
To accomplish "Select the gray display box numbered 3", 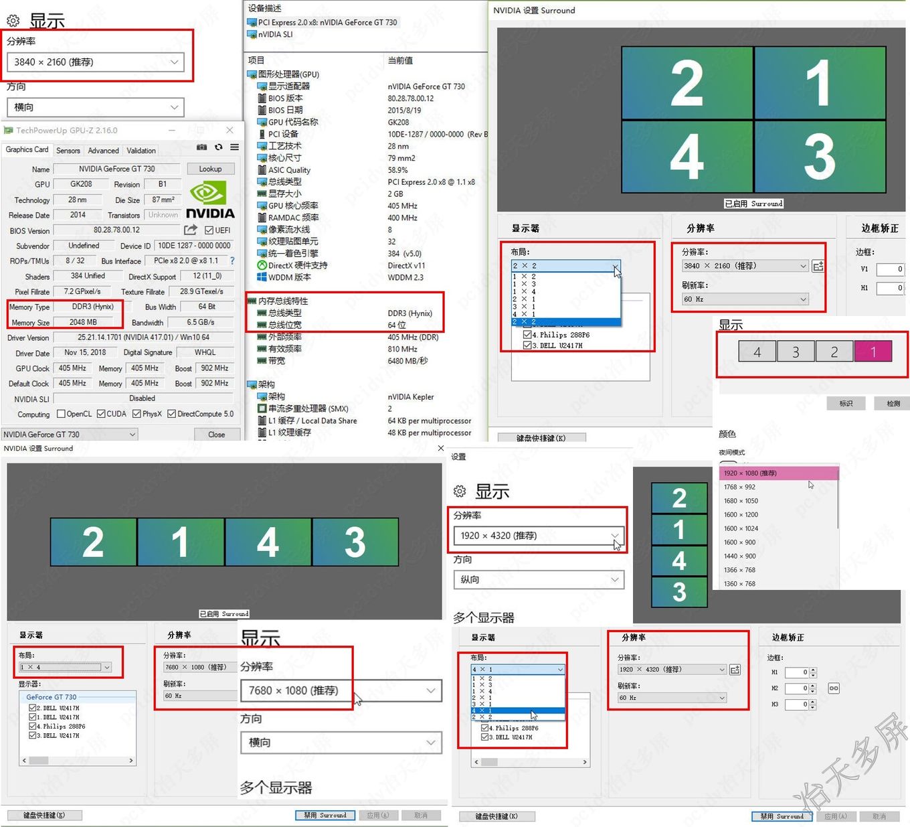I will pos(796,351).
